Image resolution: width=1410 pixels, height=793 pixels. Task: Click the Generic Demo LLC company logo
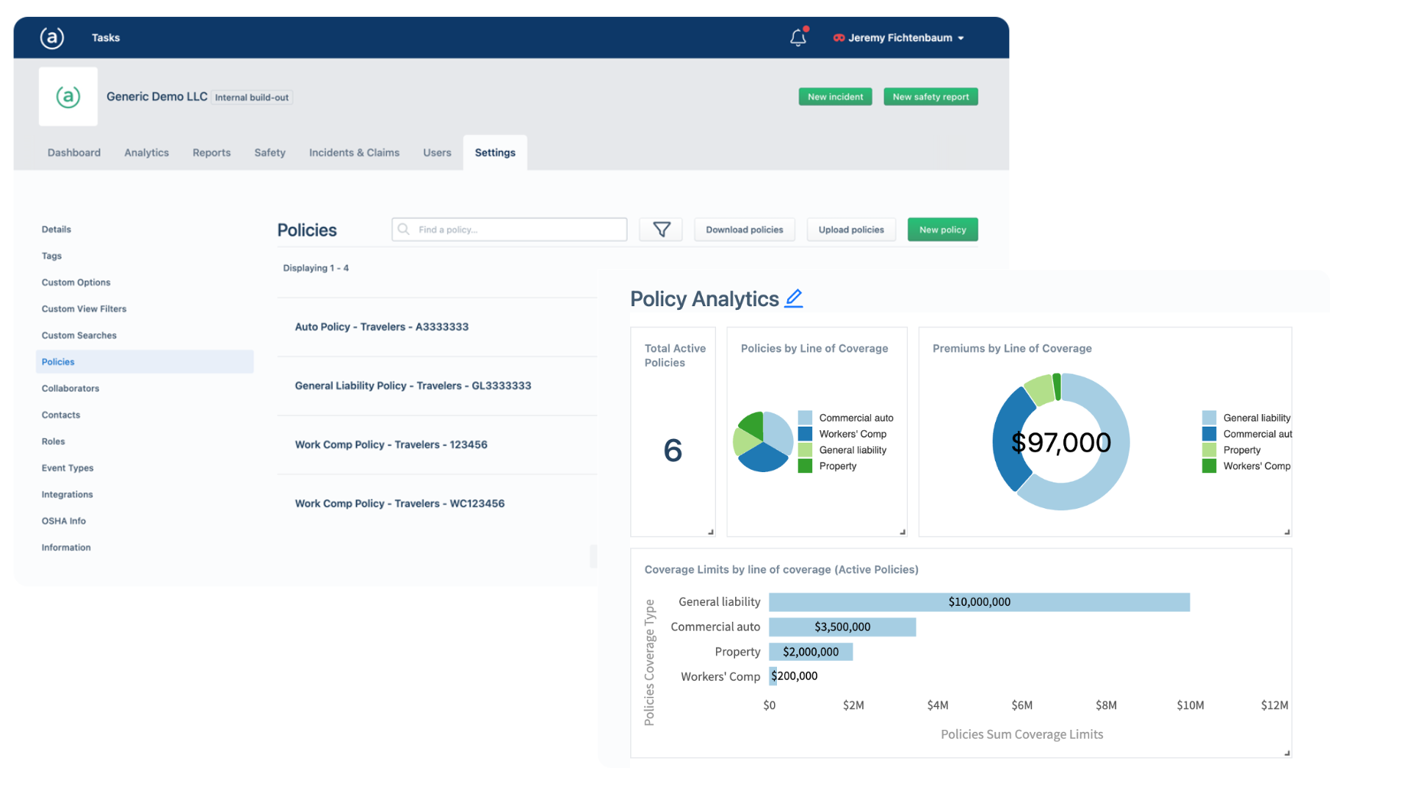(x=68, y=96)
